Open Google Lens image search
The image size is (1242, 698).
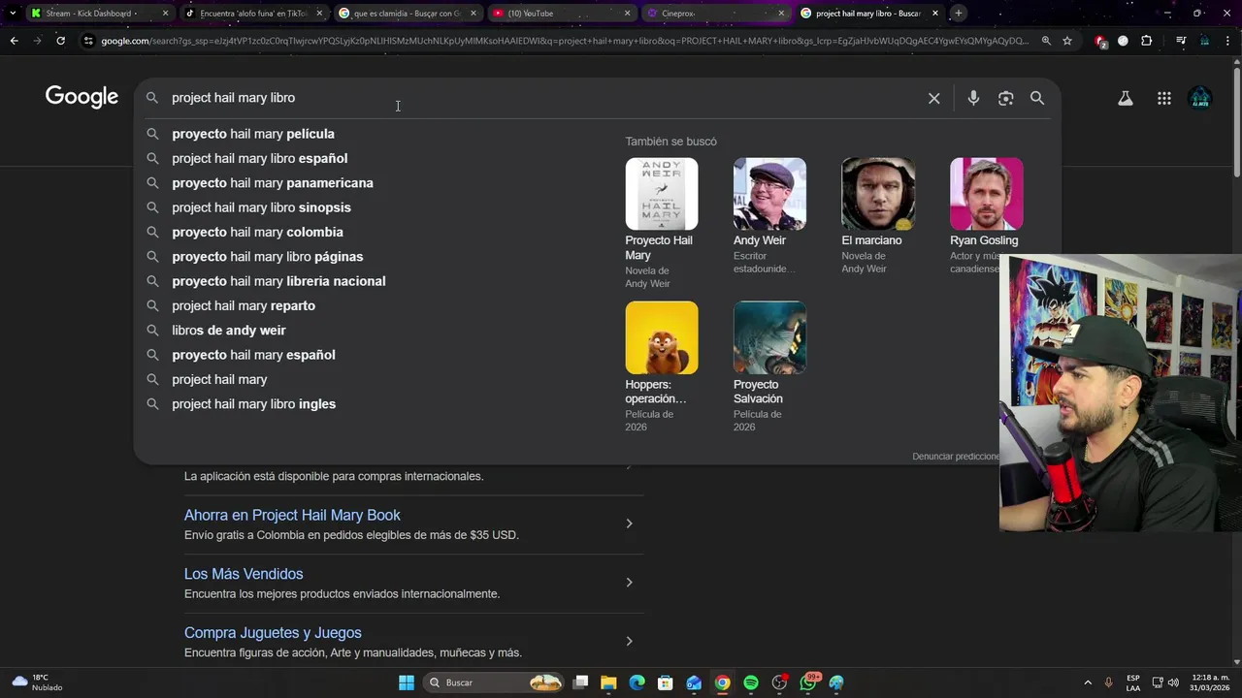(x=1005, y=98)
